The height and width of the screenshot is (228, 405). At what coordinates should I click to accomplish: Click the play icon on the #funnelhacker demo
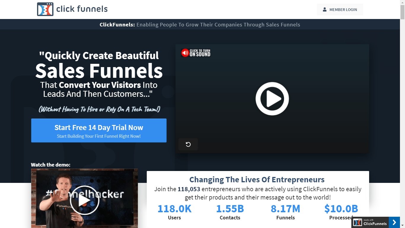point(84,200)
